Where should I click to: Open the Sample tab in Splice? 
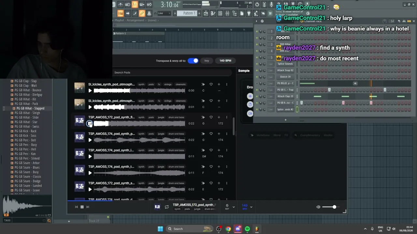[x=244, y=71]
